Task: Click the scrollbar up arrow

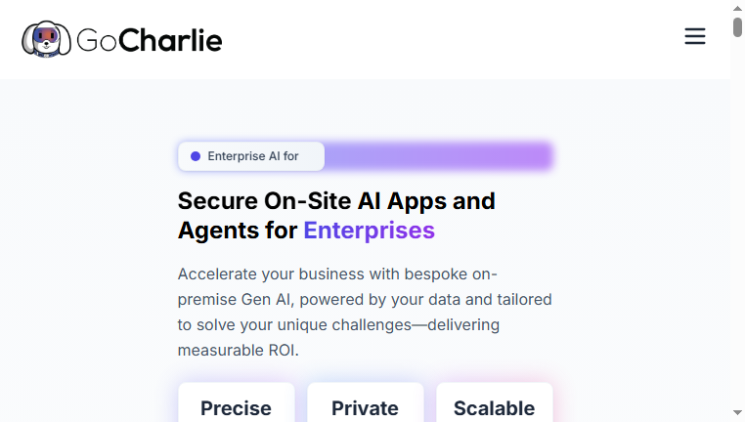Action: click(x=737, y=8)
